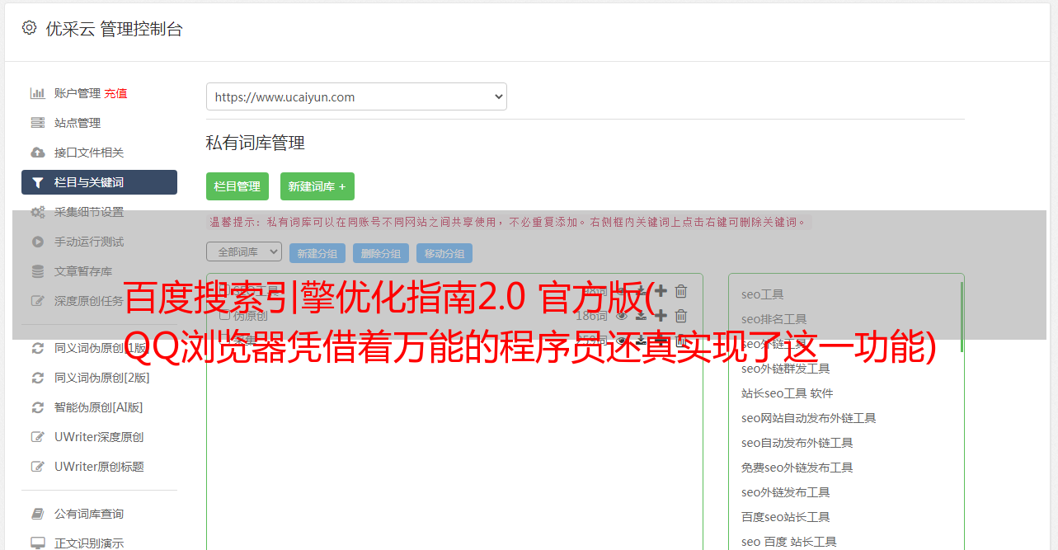
Task: Click the 移动分组 button
Action: (444, 253)
